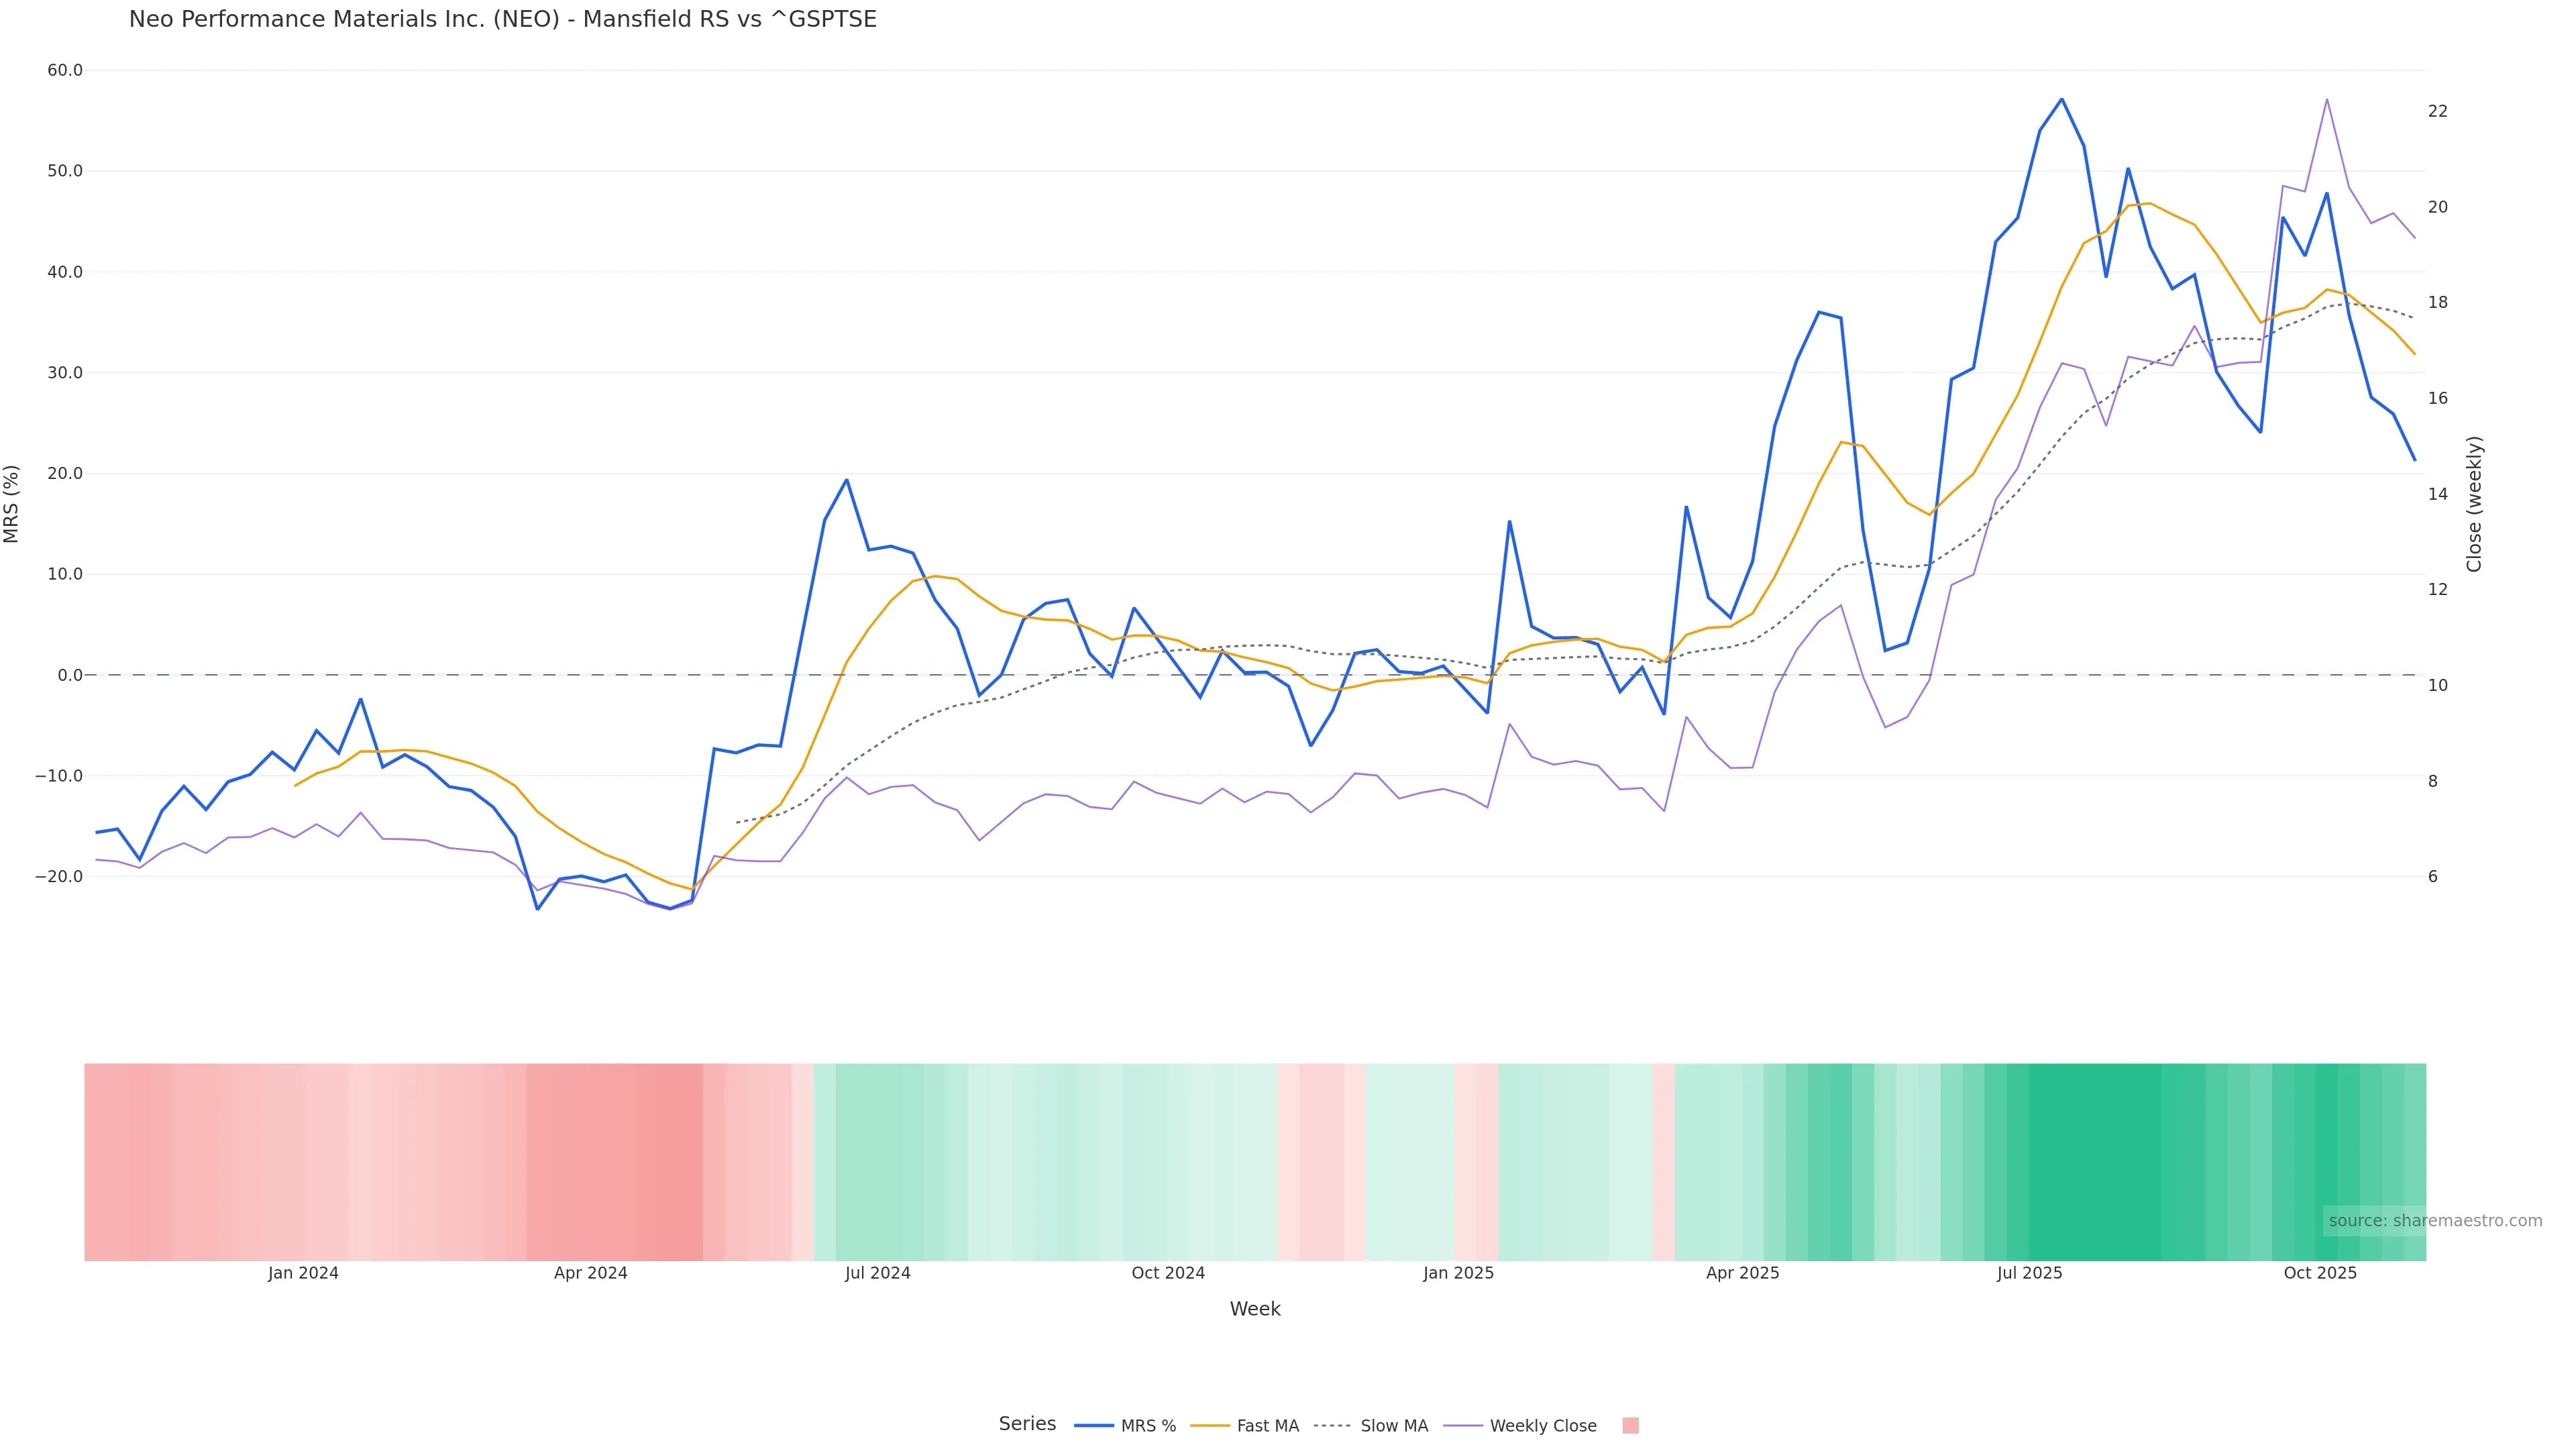The width and height of the screenshot is (2576, 1449).
Task: Click the 'MRS (%)' left axis title
Action: (12, 504)
